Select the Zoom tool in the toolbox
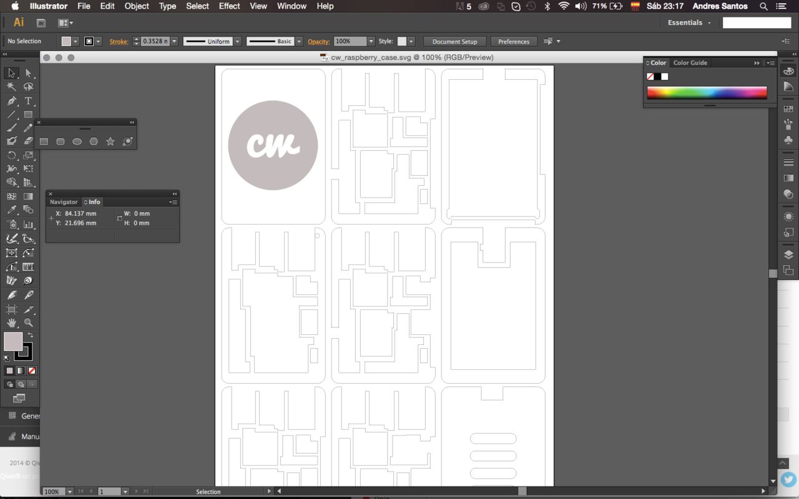The width and height of the screenshot is (799, 499). (28, 322)
